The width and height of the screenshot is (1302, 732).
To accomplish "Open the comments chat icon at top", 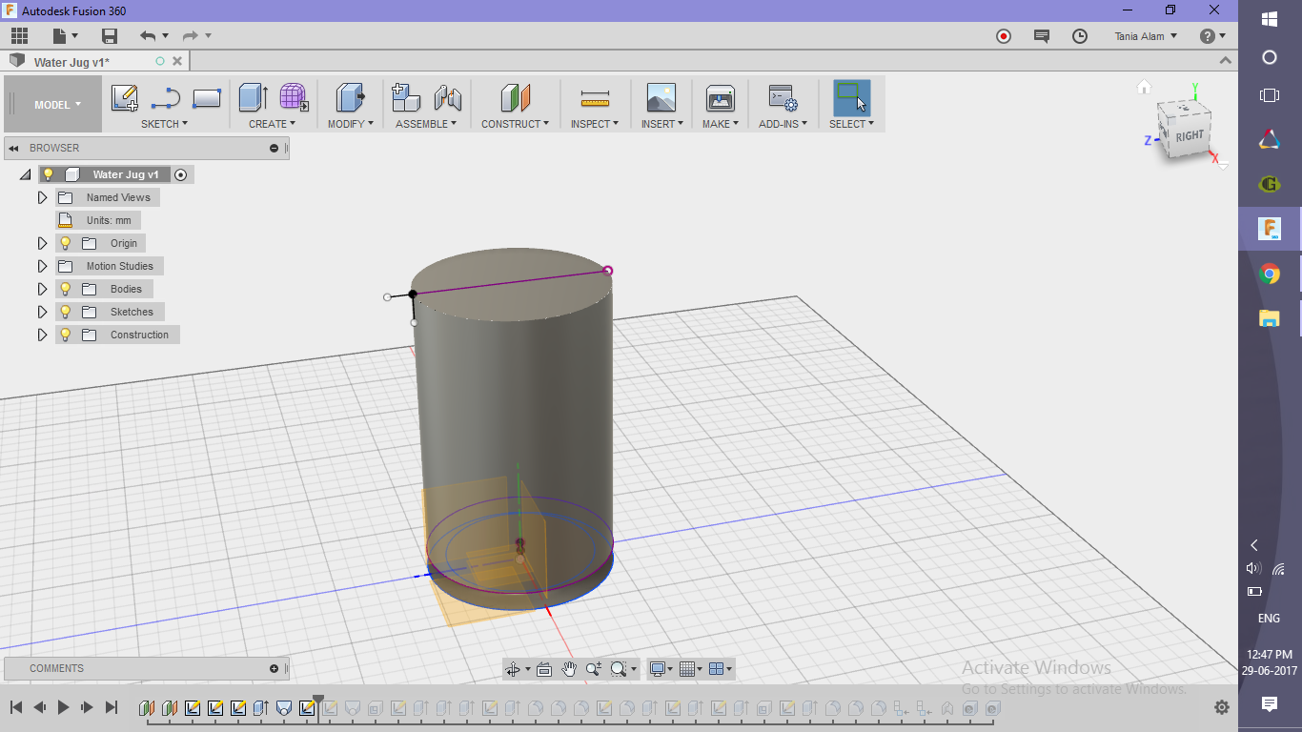I will click(1042, 36).
